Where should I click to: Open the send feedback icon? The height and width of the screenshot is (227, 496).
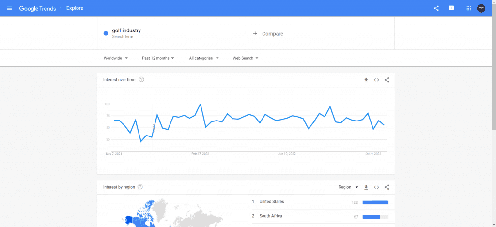451,8
